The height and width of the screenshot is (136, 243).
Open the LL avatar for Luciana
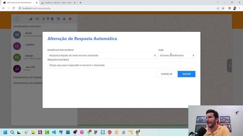point(17,46)
